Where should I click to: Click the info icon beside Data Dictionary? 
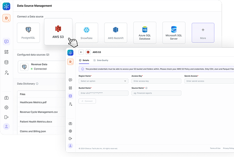click(37, 84)
